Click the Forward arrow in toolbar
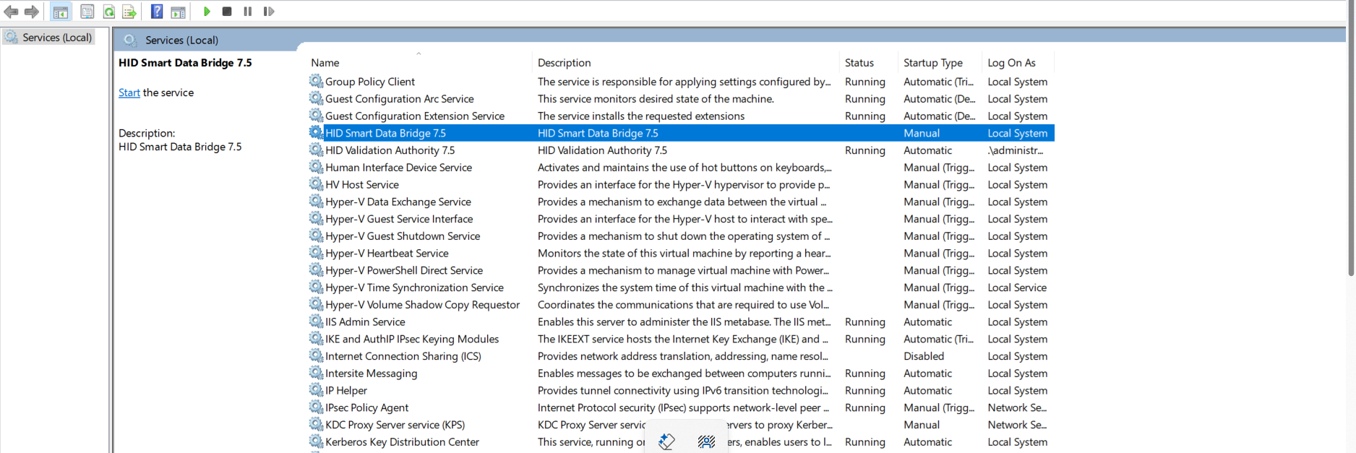 (x=32, y=12)
